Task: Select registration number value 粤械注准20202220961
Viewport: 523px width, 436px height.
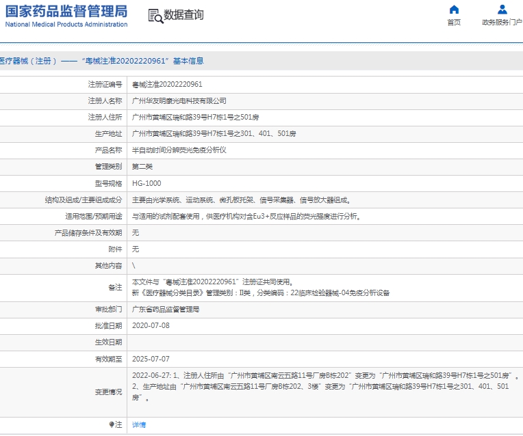Action: coord(167,84)
